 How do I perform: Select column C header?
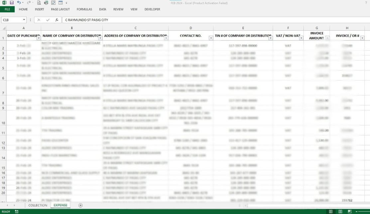(x=135, y=28)
